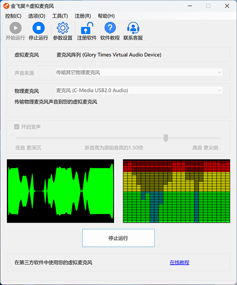The width and height of the screenshot is (237, 285).
Task: Toggle the 开启变声 checkbox
Action: click(17, 127)
